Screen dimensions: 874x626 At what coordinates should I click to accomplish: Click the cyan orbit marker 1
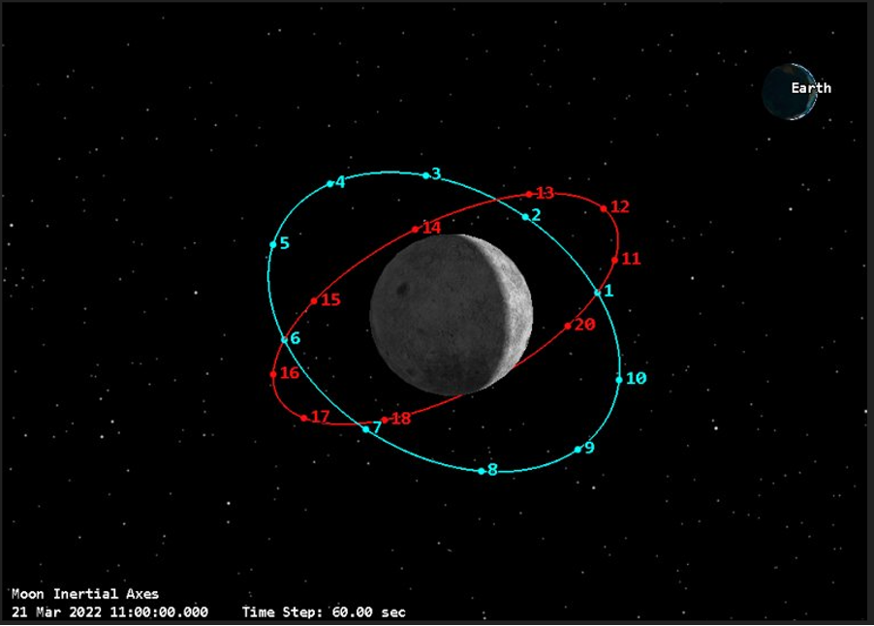pyautogui.click(x=598, y=292)
